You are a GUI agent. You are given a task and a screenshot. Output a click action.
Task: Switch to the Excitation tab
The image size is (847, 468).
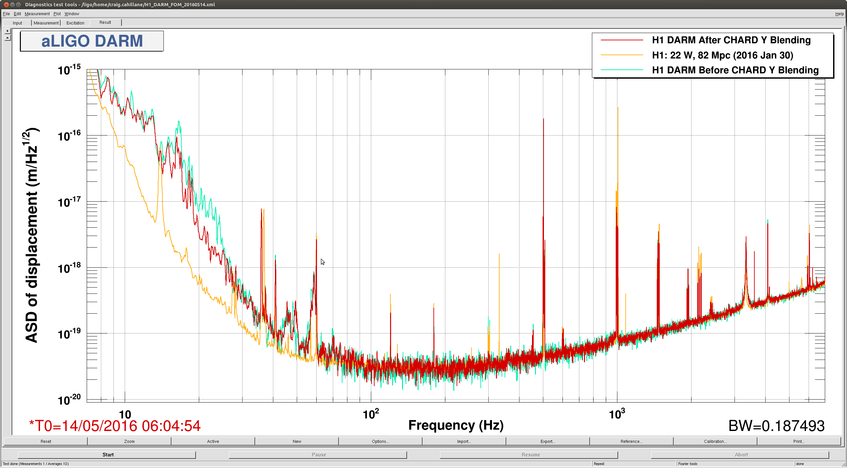click(x=75, y=23)
